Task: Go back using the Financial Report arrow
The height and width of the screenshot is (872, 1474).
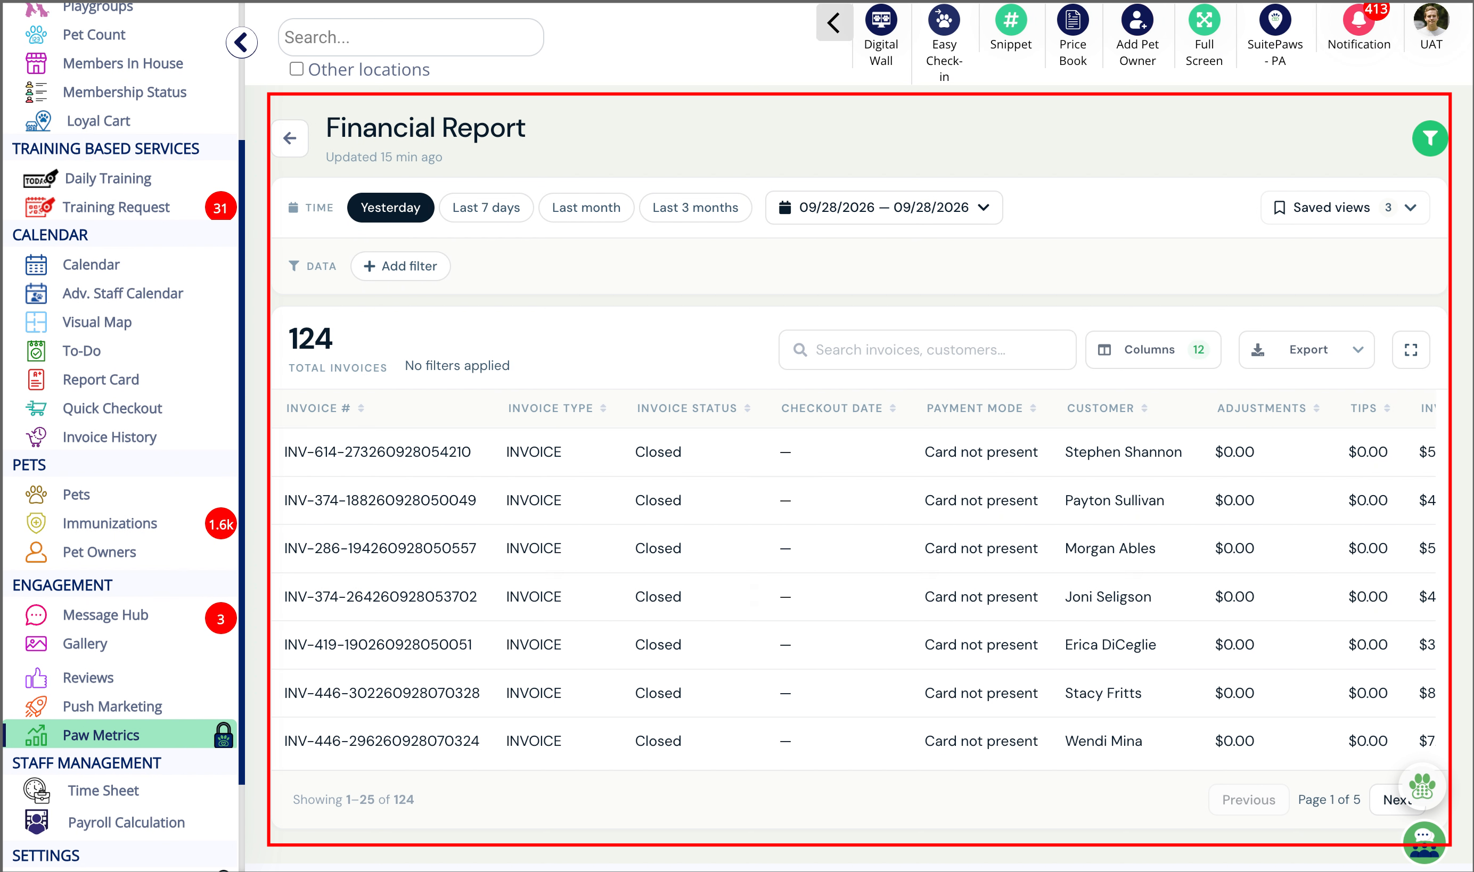Action: [290, 138]
